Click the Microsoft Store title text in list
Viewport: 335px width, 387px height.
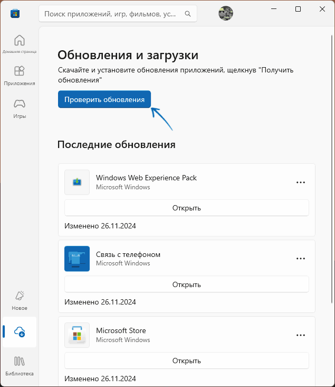pyautogui.click(x=121, y=330)
